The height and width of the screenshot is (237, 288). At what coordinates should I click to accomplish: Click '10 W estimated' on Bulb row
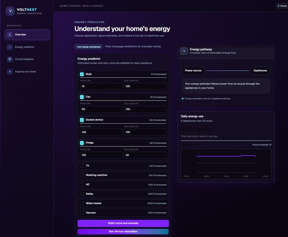click(159, 74)
